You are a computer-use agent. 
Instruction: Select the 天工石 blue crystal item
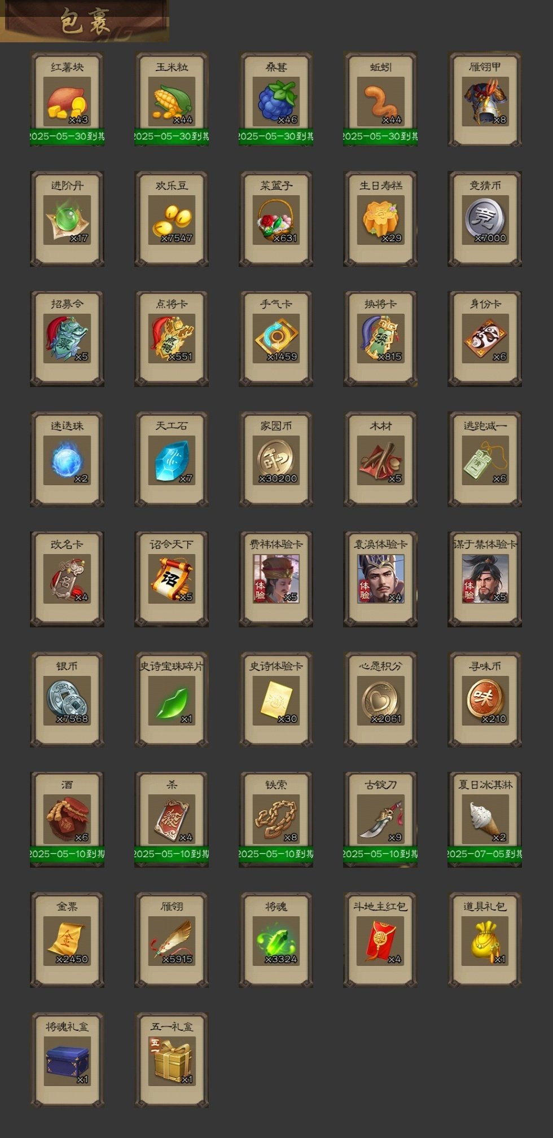[172, 459]
